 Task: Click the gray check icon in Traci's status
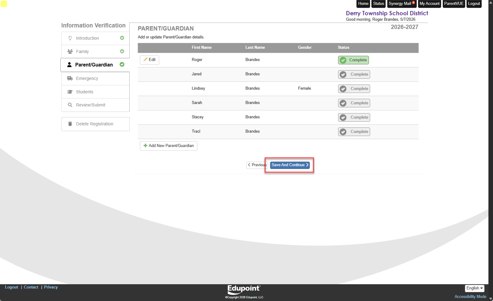(x=343, y=132)
